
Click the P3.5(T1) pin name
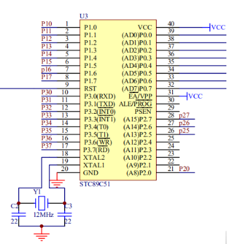[96, 135]
